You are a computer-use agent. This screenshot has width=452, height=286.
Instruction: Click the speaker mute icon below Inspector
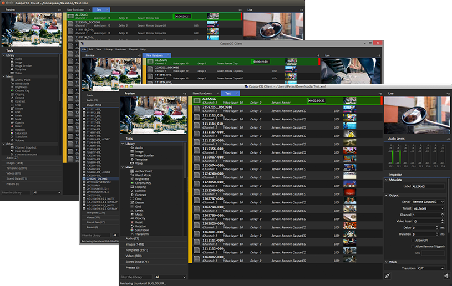tap(446, 276)
